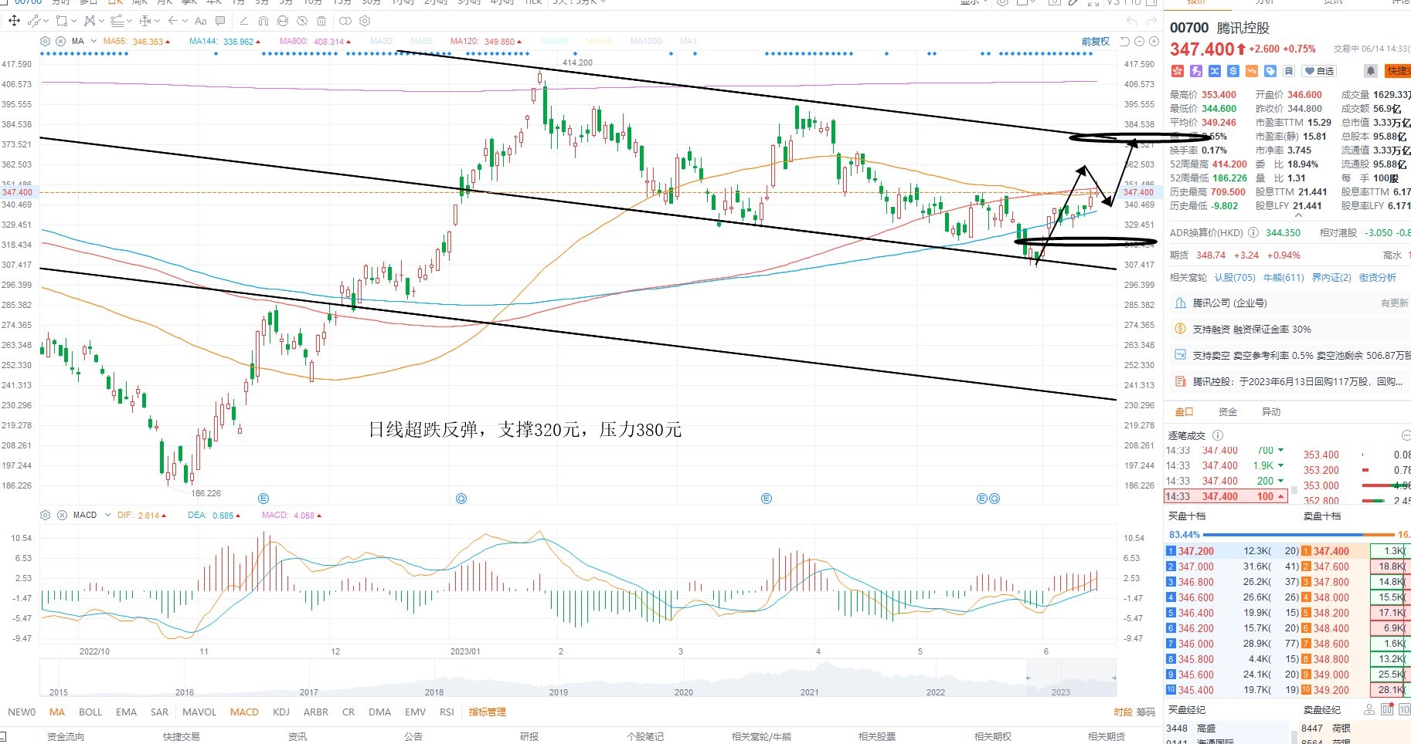Click the blue tag badge icon
The width and height of the screenshot is (1411, 744).
(x=1270, y=71)
